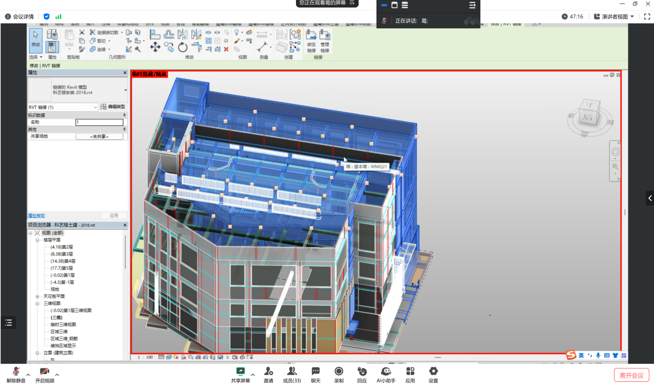The height and width of the screenshot is (387, 654).
Task: Click the Bind Link icon
Action: click(311, 41)
